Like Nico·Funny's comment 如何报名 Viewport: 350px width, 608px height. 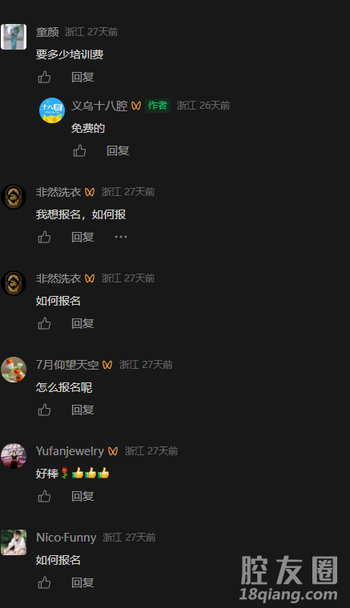pos(44,582)
